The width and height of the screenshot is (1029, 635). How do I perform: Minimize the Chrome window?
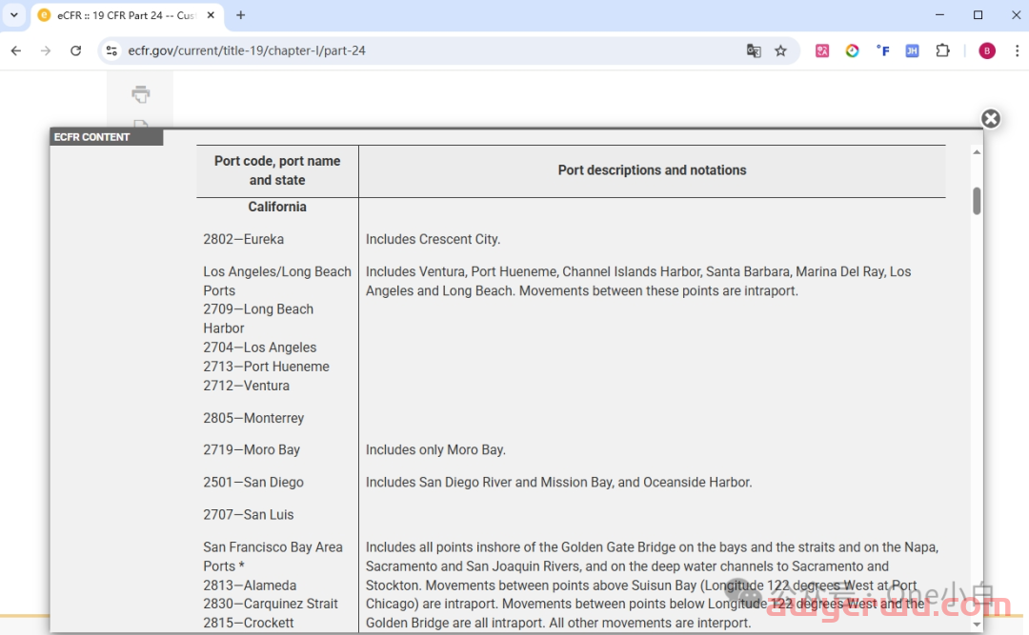[939, 14]
